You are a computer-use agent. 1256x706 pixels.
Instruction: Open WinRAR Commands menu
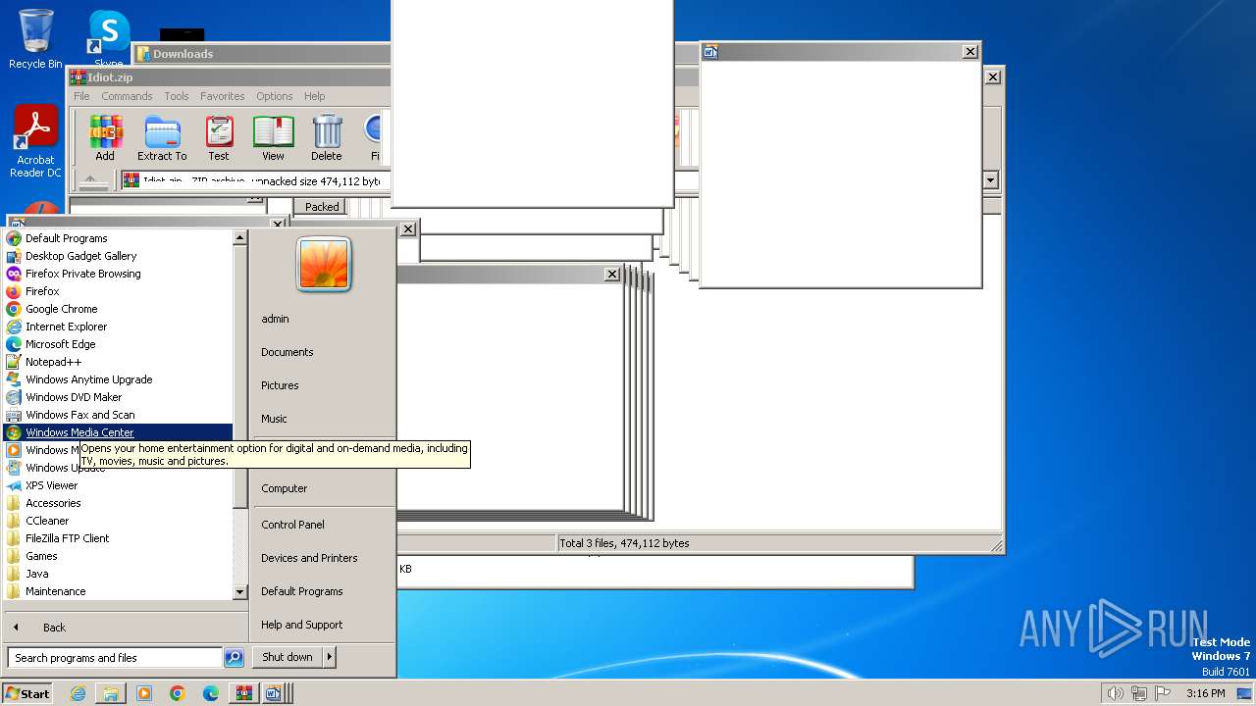pos(127,96)
